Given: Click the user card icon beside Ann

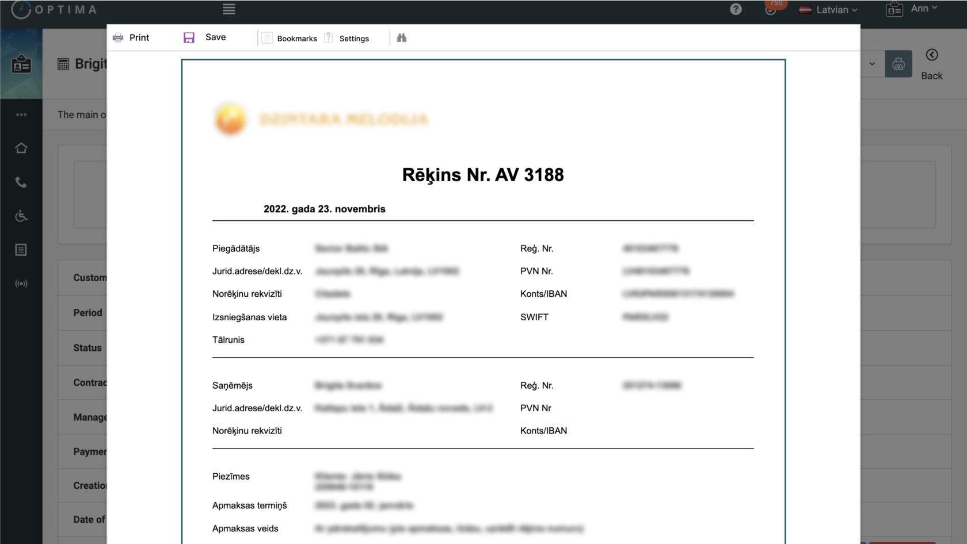Looking at the screenshot, I should (894, 9).
